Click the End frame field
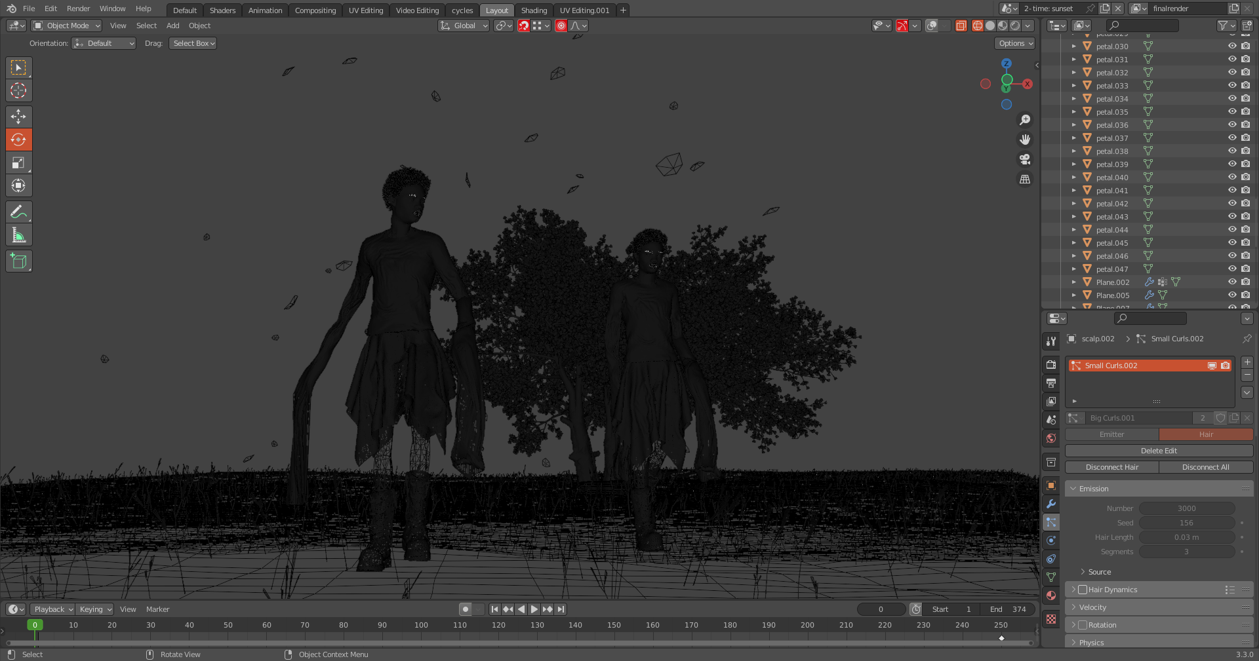 tap(1009, 609)
